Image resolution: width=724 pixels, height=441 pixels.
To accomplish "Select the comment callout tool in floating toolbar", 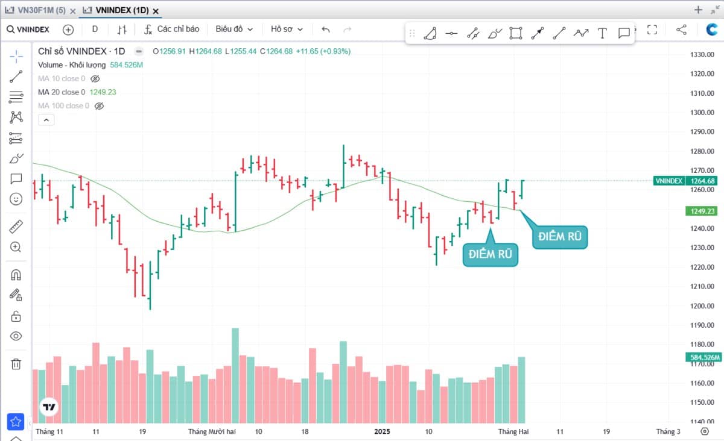I will pos(624,33).
